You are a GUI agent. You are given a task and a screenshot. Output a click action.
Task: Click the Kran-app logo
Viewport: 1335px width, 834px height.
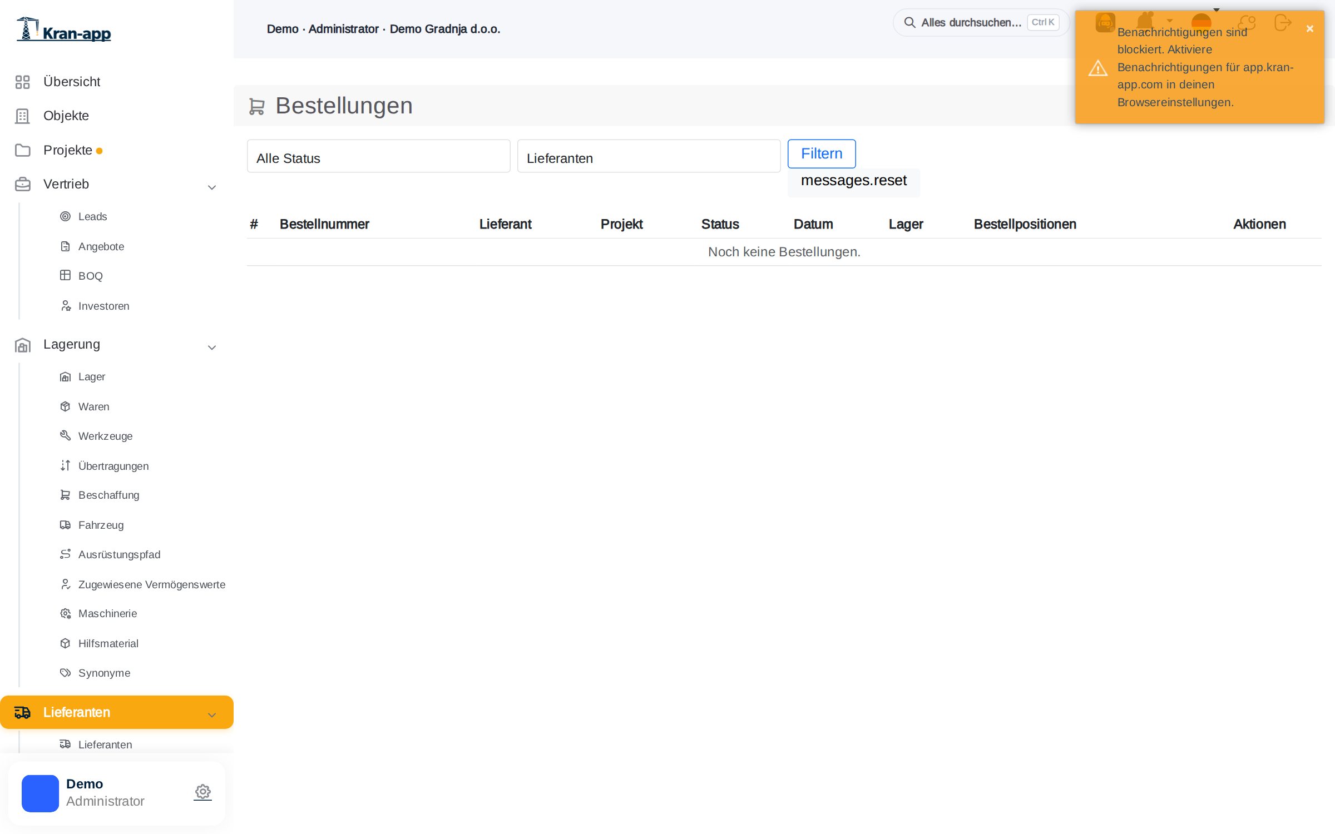click(x=63, y=29)
